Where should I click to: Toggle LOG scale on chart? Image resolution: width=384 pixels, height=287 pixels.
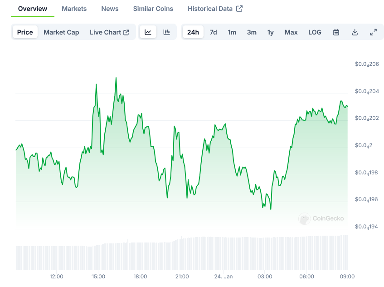coord(315,32)
